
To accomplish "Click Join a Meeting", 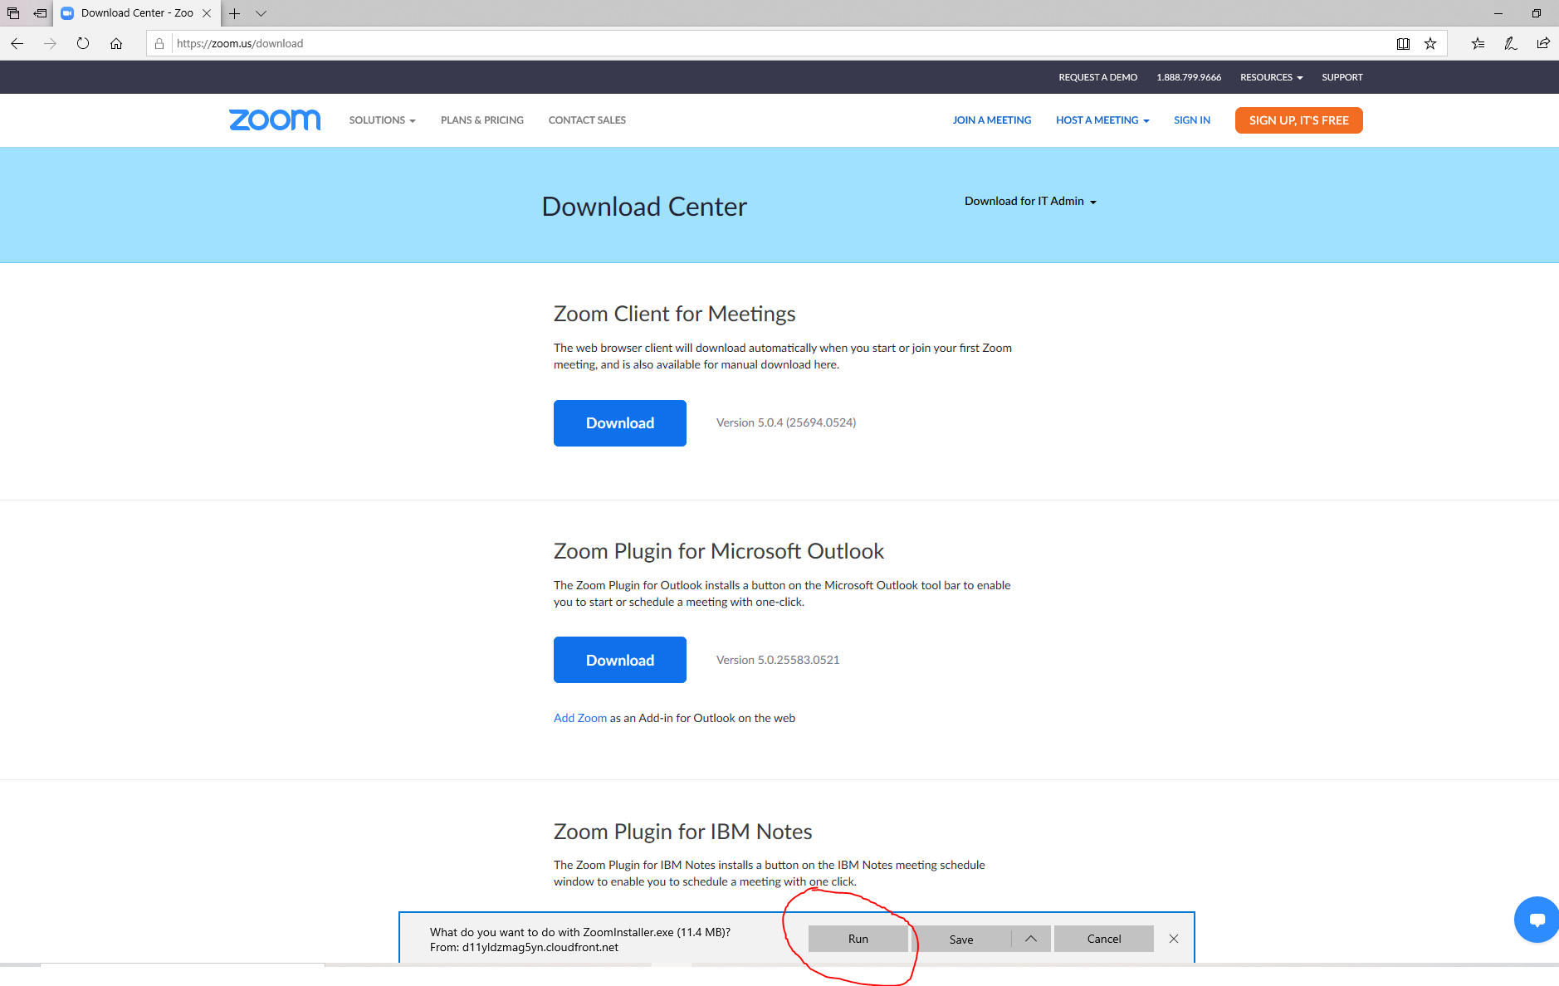I will pos(992,120).
